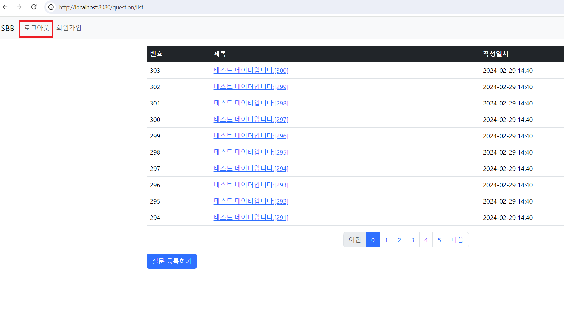Click number cell 301
This screenshot has height=327, width=564.
[155, 103]
